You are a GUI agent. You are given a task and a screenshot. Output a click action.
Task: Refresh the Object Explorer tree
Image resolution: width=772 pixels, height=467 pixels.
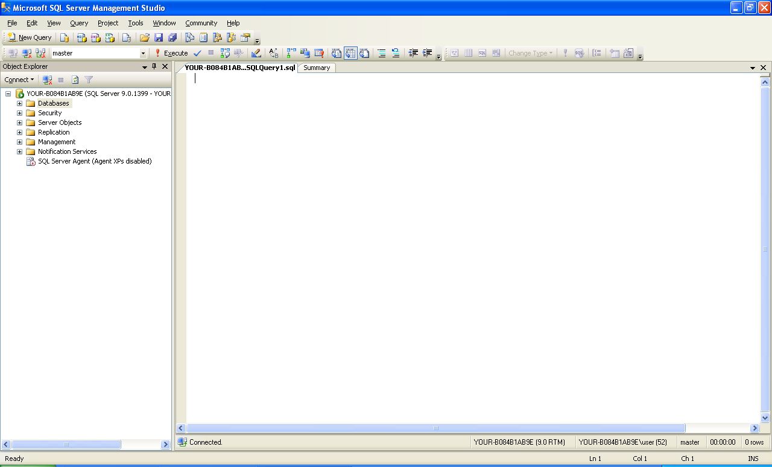[75, 80]
